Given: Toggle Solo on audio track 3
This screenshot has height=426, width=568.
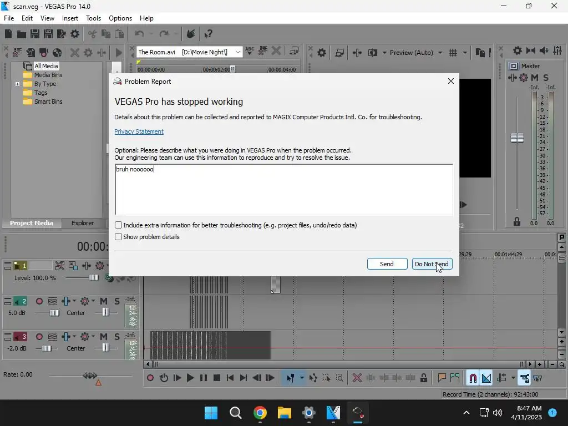Looking at the screenshot, I should pyautogui.click(x=116, y=337).
